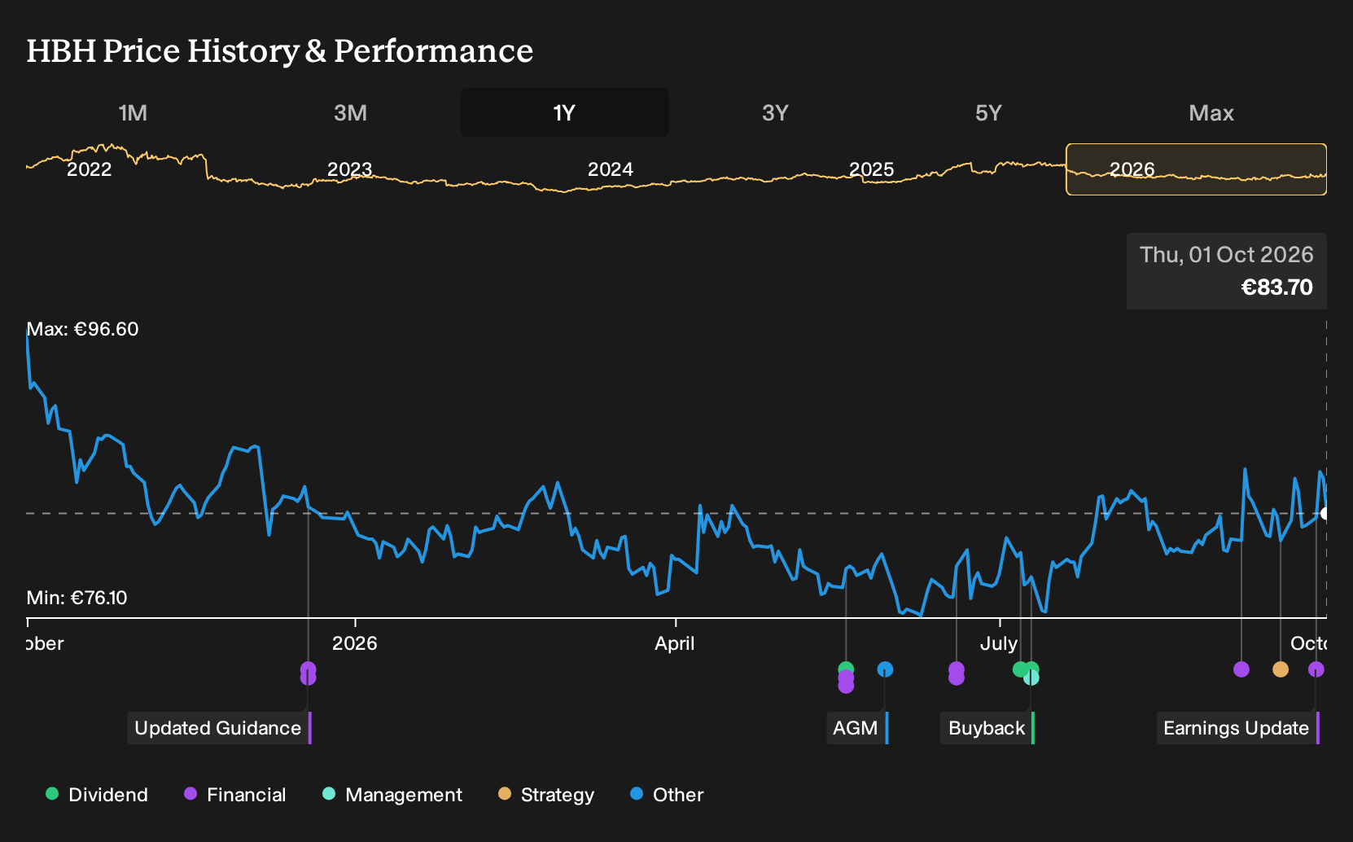This screenshot has width=1353, height=842.
Task: Click the purple Financial marker left of orange marker
Action: coord(1241,669)
